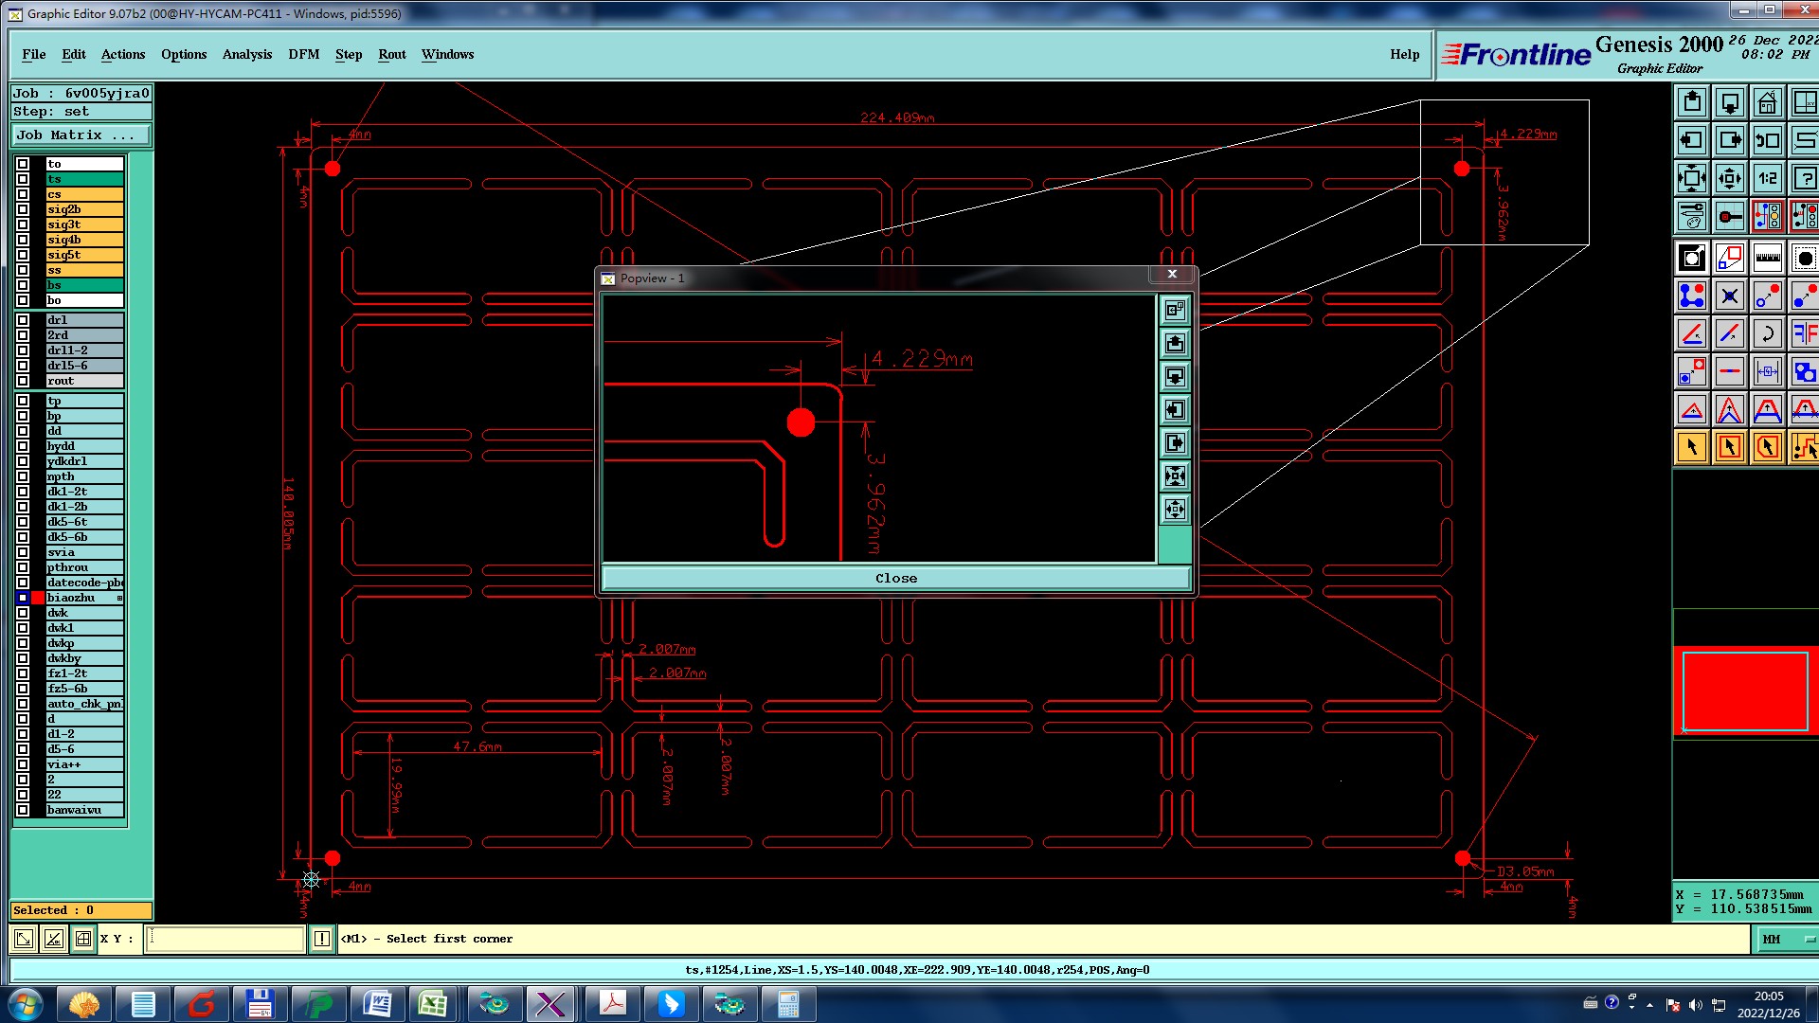Click the Home view icon
Viewport: 1819px width, 1023px height.
coord(1767,102)
